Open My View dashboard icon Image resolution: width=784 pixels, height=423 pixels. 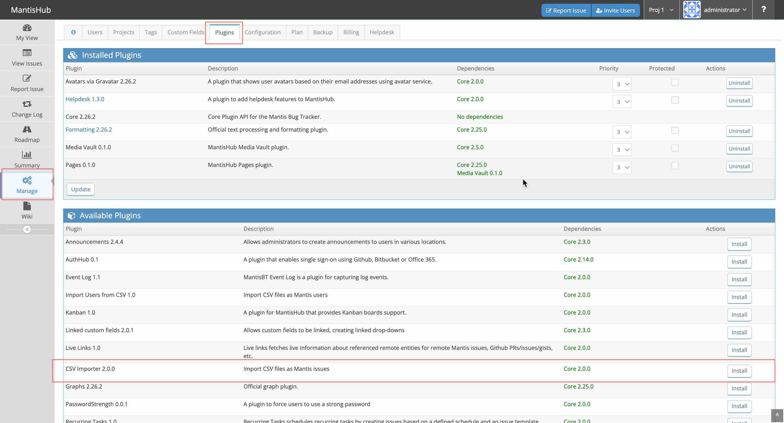coord(27,28)
